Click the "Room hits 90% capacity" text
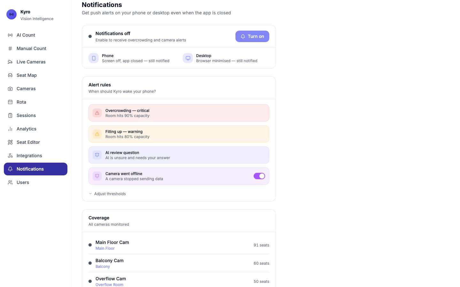460x287 pixels. [x=127, y=116]
